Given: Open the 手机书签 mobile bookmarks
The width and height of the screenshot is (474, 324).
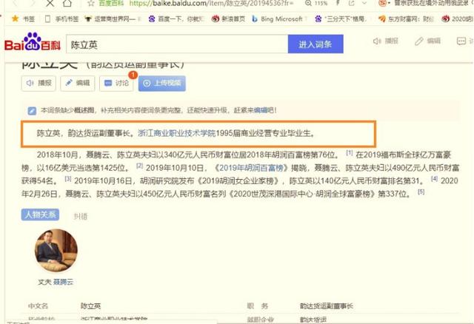Looking at the screenshot, I should click(61, 18).
